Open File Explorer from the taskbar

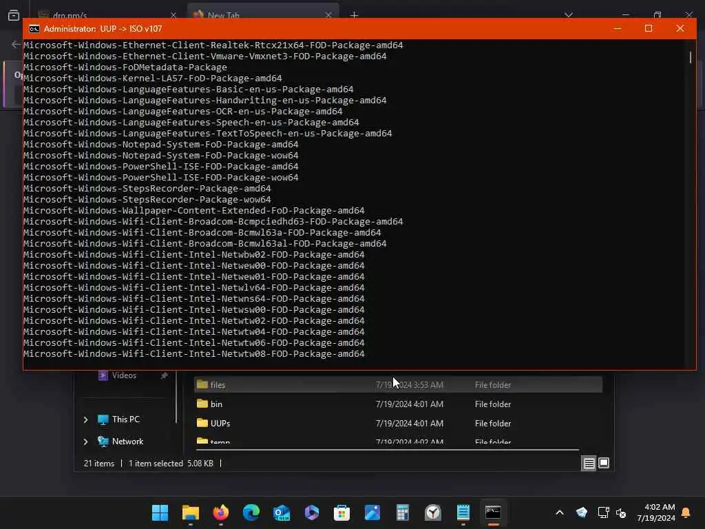click(191, 512)
